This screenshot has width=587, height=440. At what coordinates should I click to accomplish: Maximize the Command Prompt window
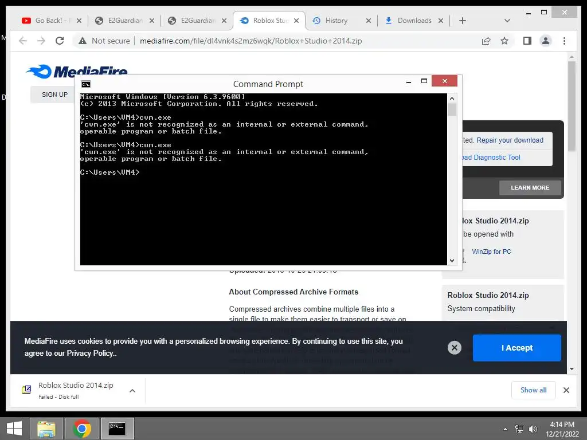[x=424, y=81]
